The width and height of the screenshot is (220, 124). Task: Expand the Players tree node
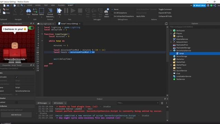[x=171, y=33]
